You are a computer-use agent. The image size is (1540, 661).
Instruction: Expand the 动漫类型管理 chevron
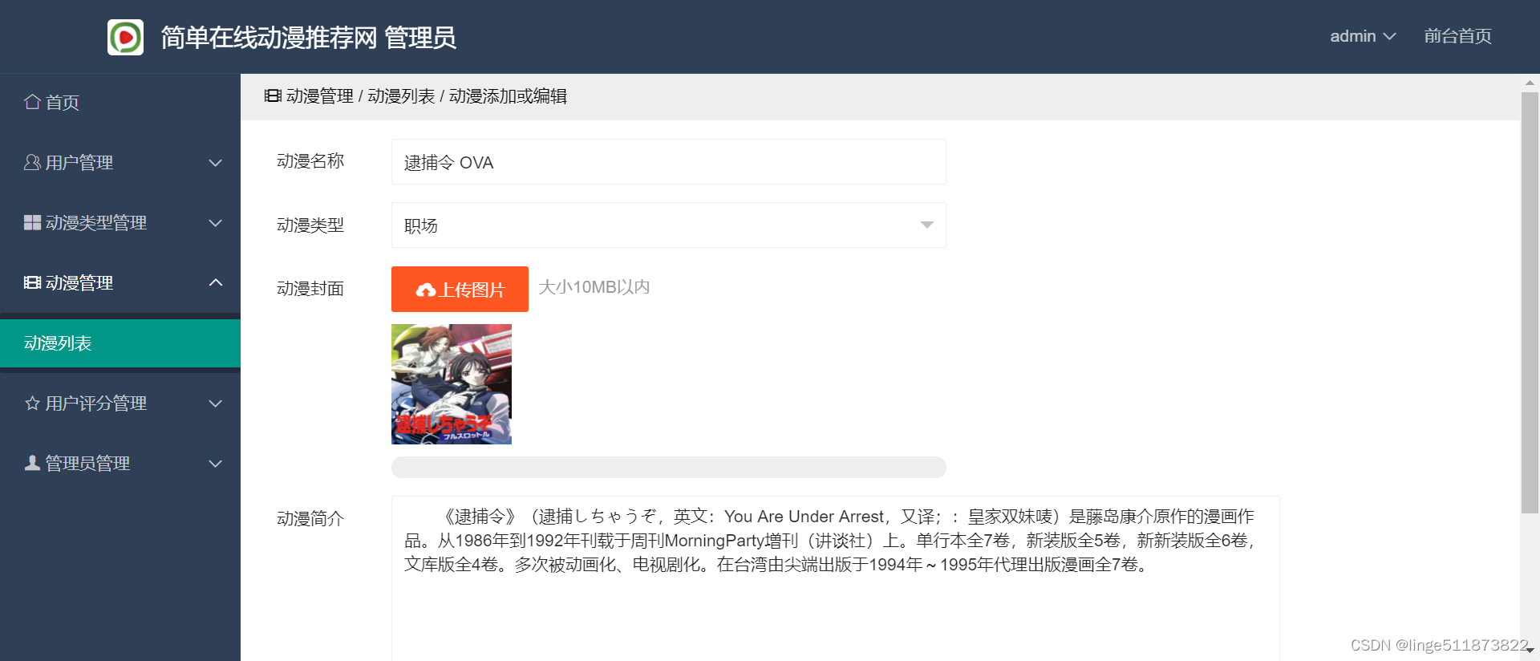(x=215, y=223)
